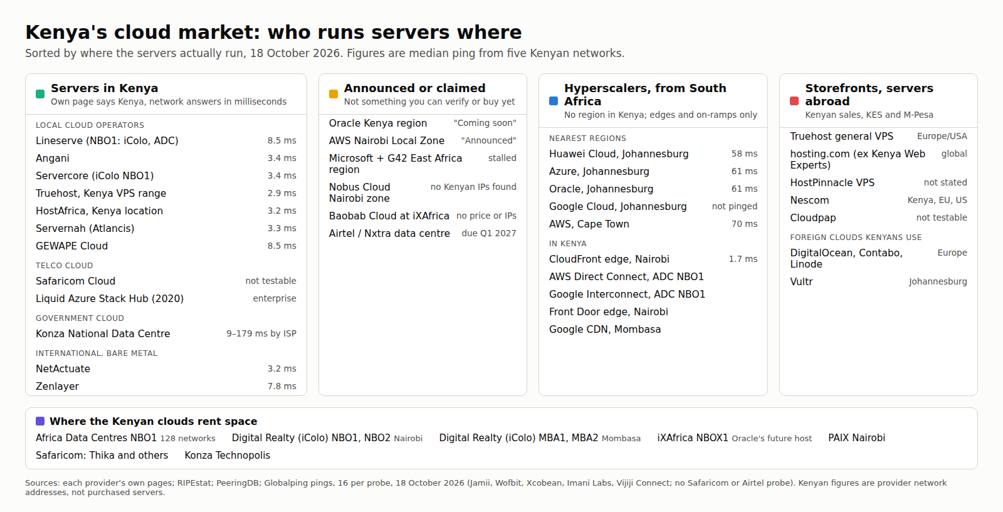
Task: Click the purple square beside Where the Kenyan clouds
Action: click(40, 421)
